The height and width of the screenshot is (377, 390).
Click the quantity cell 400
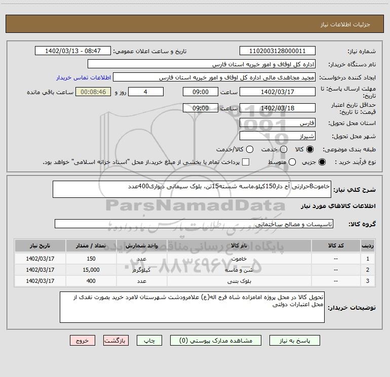[x=91, y=281]
